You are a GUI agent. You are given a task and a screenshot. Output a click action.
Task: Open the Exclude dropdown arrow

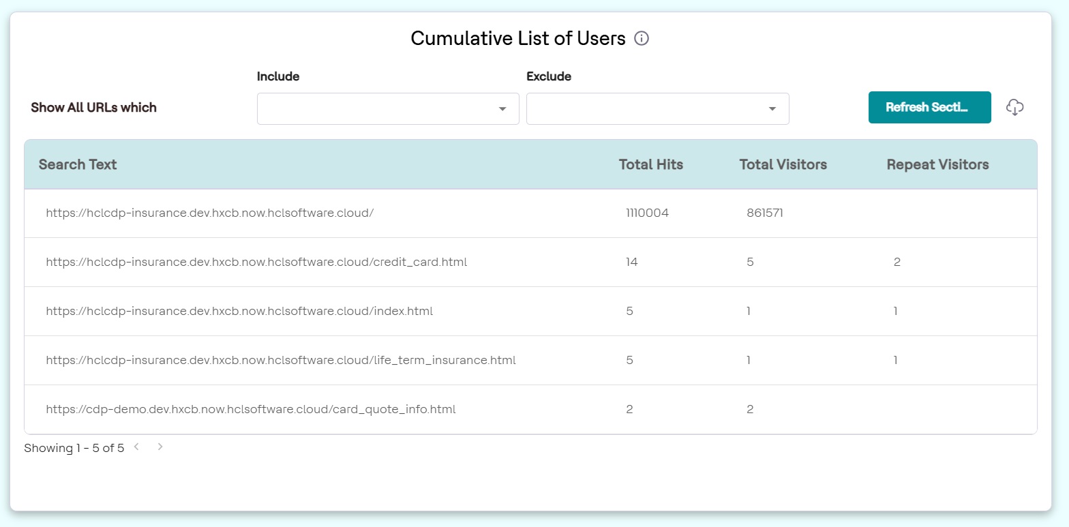tap(772, 109)
